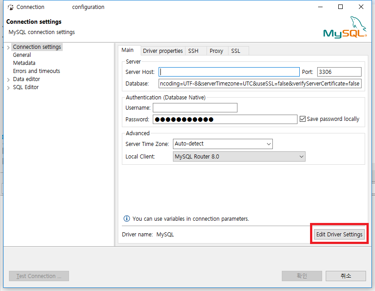Select Data editor in the tree
The image size is (375, 291).
pyautogui.click(x=26, y=79)
